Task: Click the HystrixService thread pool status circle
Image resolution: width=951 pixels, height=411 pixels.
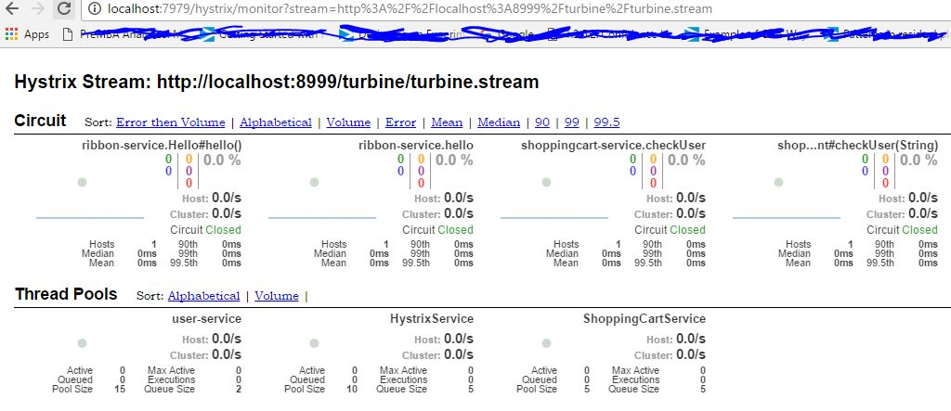Action: 314,343
